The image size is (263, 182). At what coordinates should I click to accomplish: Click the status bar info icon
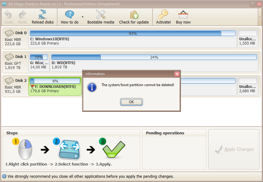click(x=4, y=176)
